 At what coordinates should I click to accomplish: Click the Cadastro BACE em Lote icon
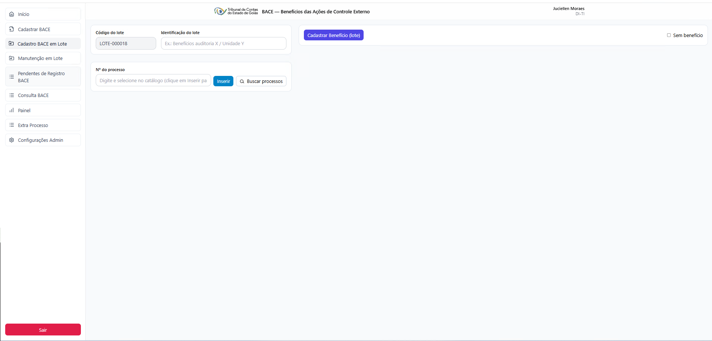(x=12, y=44)
